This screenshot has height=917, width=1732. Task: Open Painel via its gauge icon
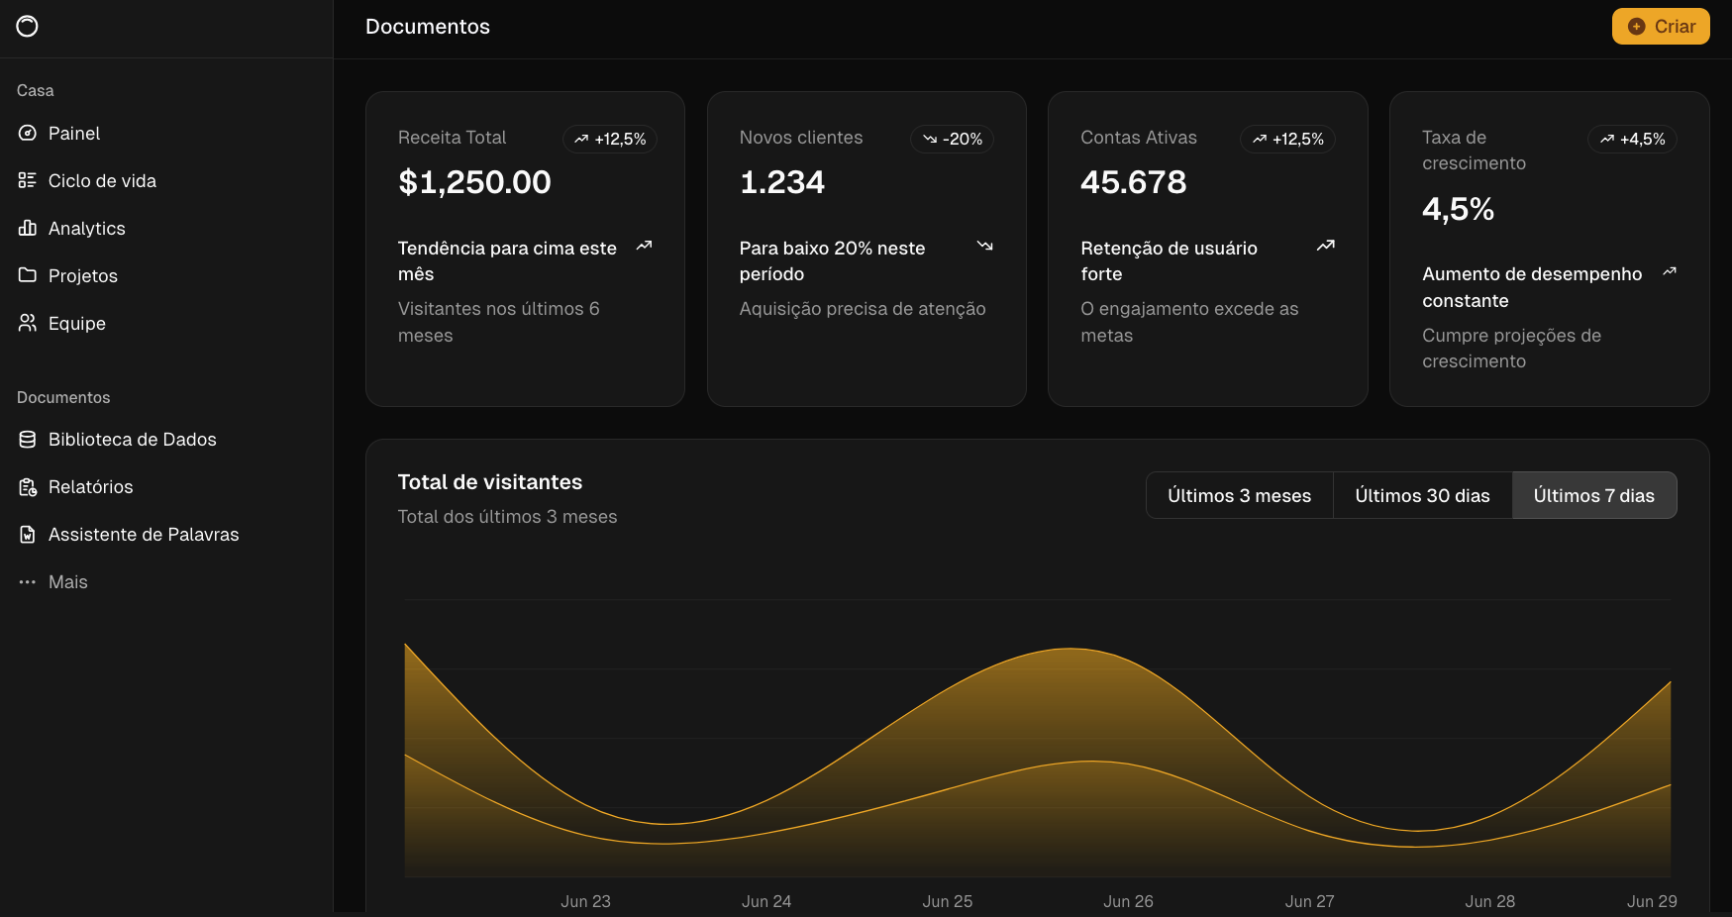28,134
